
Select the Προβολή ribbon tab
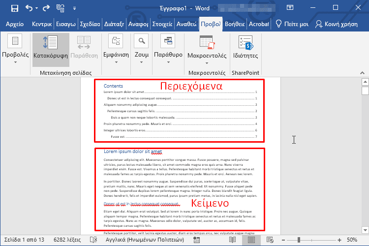[211, 24]
